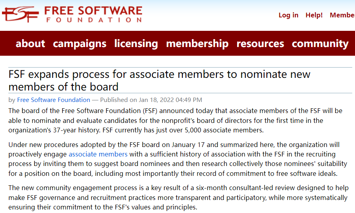Follow the associate members hyperlink
The image size is (355, 213).
click(98, 154)
